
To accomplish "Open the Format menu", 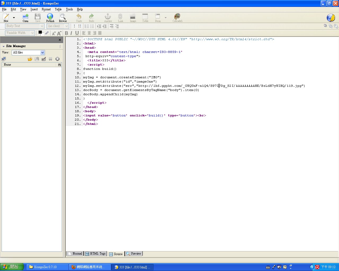I will 46,9.
